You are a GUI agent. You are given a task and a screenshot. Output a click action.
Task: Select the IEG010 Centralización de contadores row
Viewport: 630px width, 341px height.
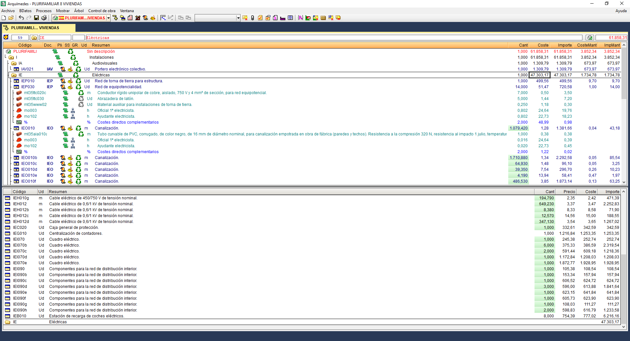pos(312,233)
